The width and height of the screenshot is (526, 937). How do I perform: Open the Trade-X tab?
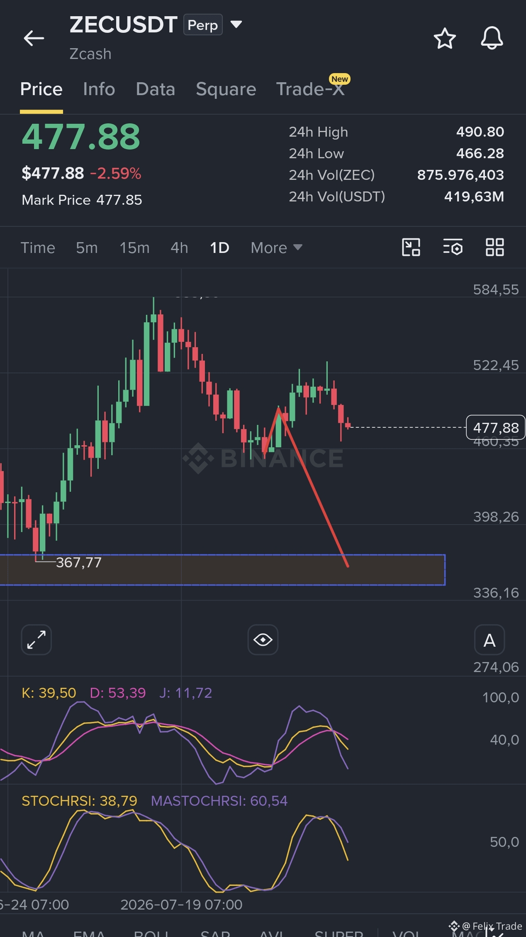coord(310,89)
